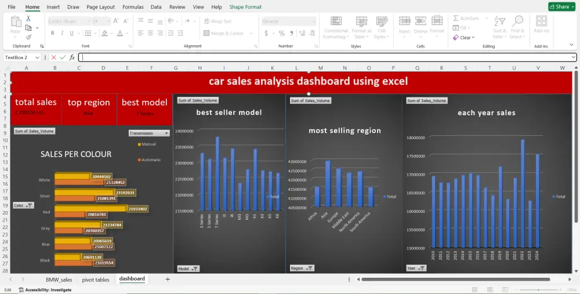Switch to Page Layout view in status bar
The image size is (580, 294).
coord(490,290)
